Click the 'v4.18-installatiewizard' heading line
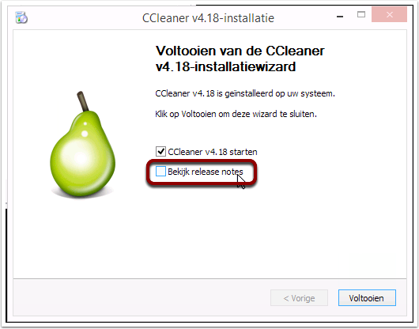The image size is (419, 329). tap(226, 66)
